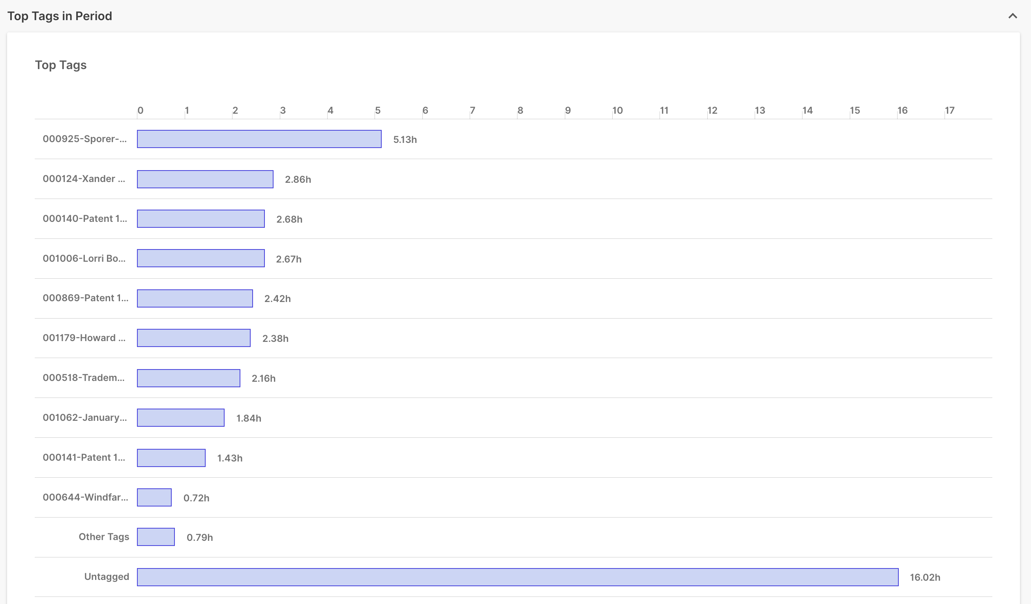1031x604 pixels.
Task: Click the 001062-January tag label
Action: [x=85, y=417]
